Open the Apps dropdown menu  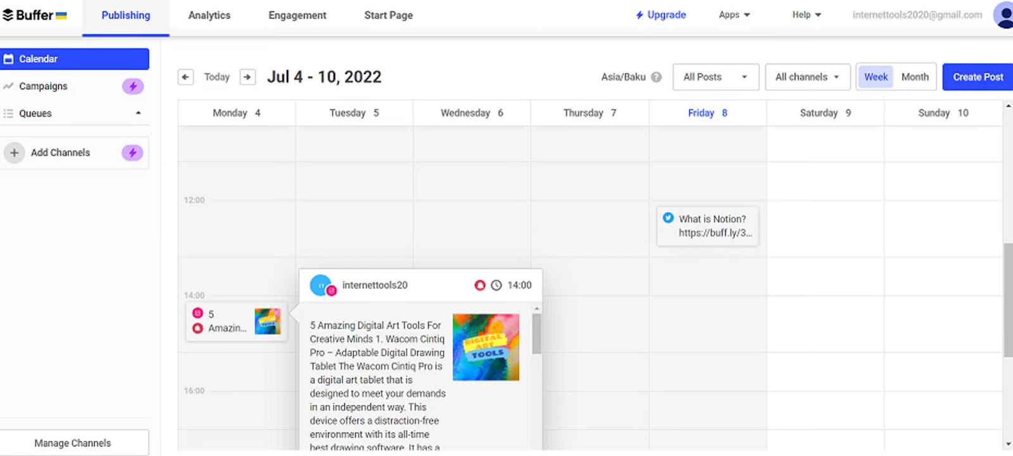pyautogui.click(x=734, y=15)
